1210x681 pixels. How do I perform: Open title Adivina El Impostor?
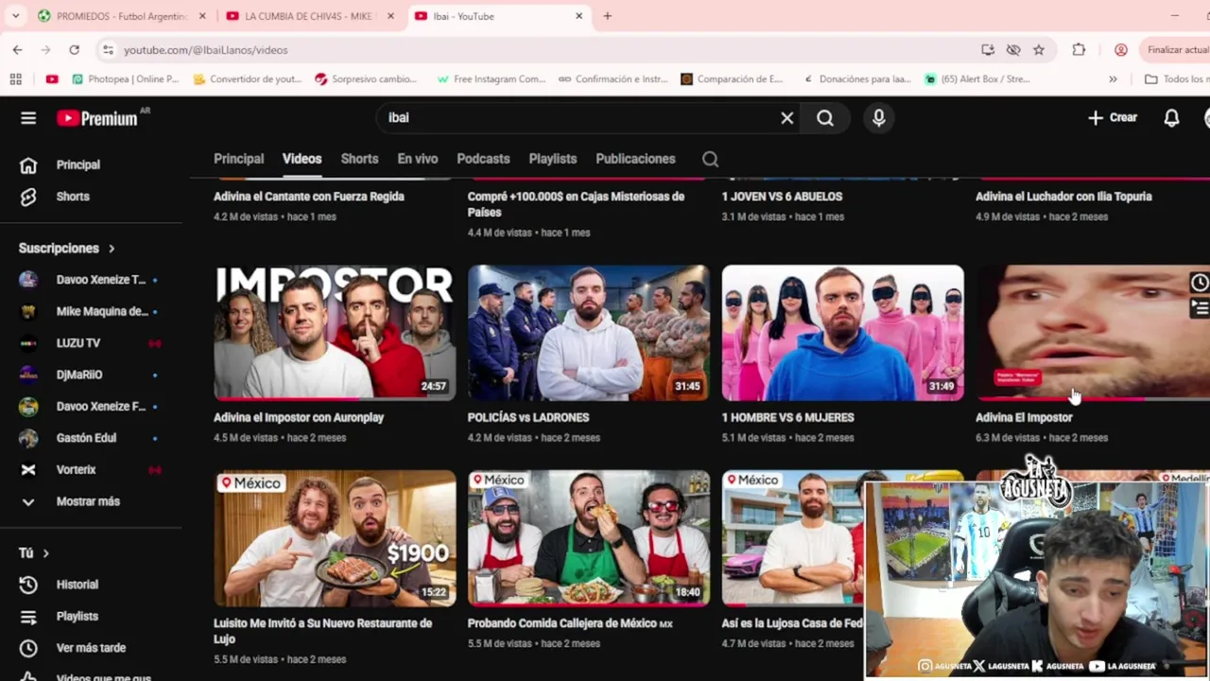coord(1024,417)
